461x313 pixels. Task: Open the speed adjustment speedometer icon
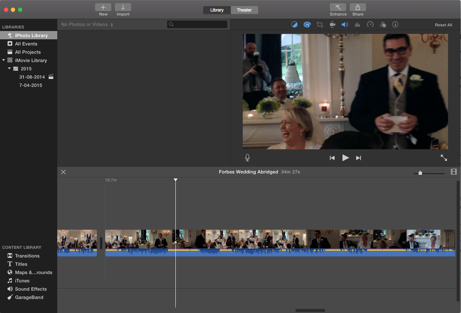[x=370, y=25]
